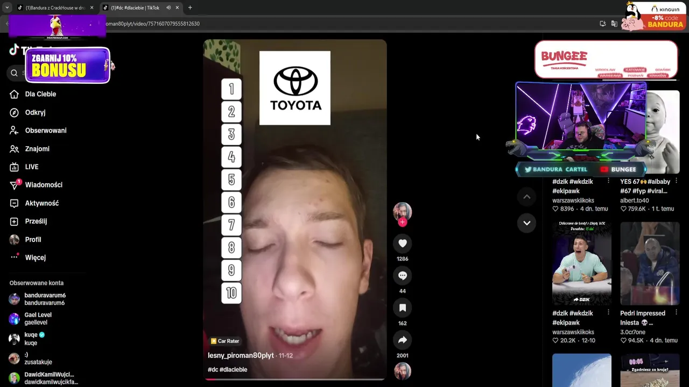The height and width of the screenshot is (387, 689).
Task: Open lesny_piroman80plyt username link
Action: pyautogui.click(x=241, y=355)
